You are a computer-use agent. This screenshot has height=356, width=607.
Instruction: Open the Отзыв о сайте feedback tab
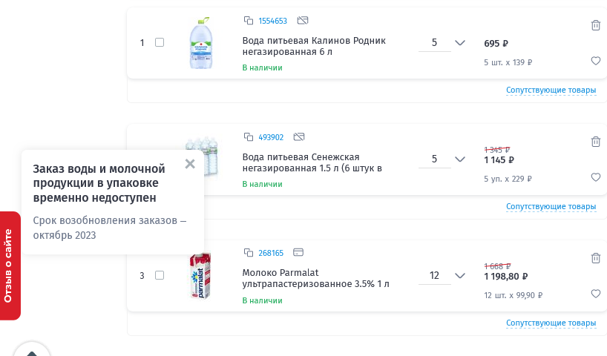[x=10, y=266]
